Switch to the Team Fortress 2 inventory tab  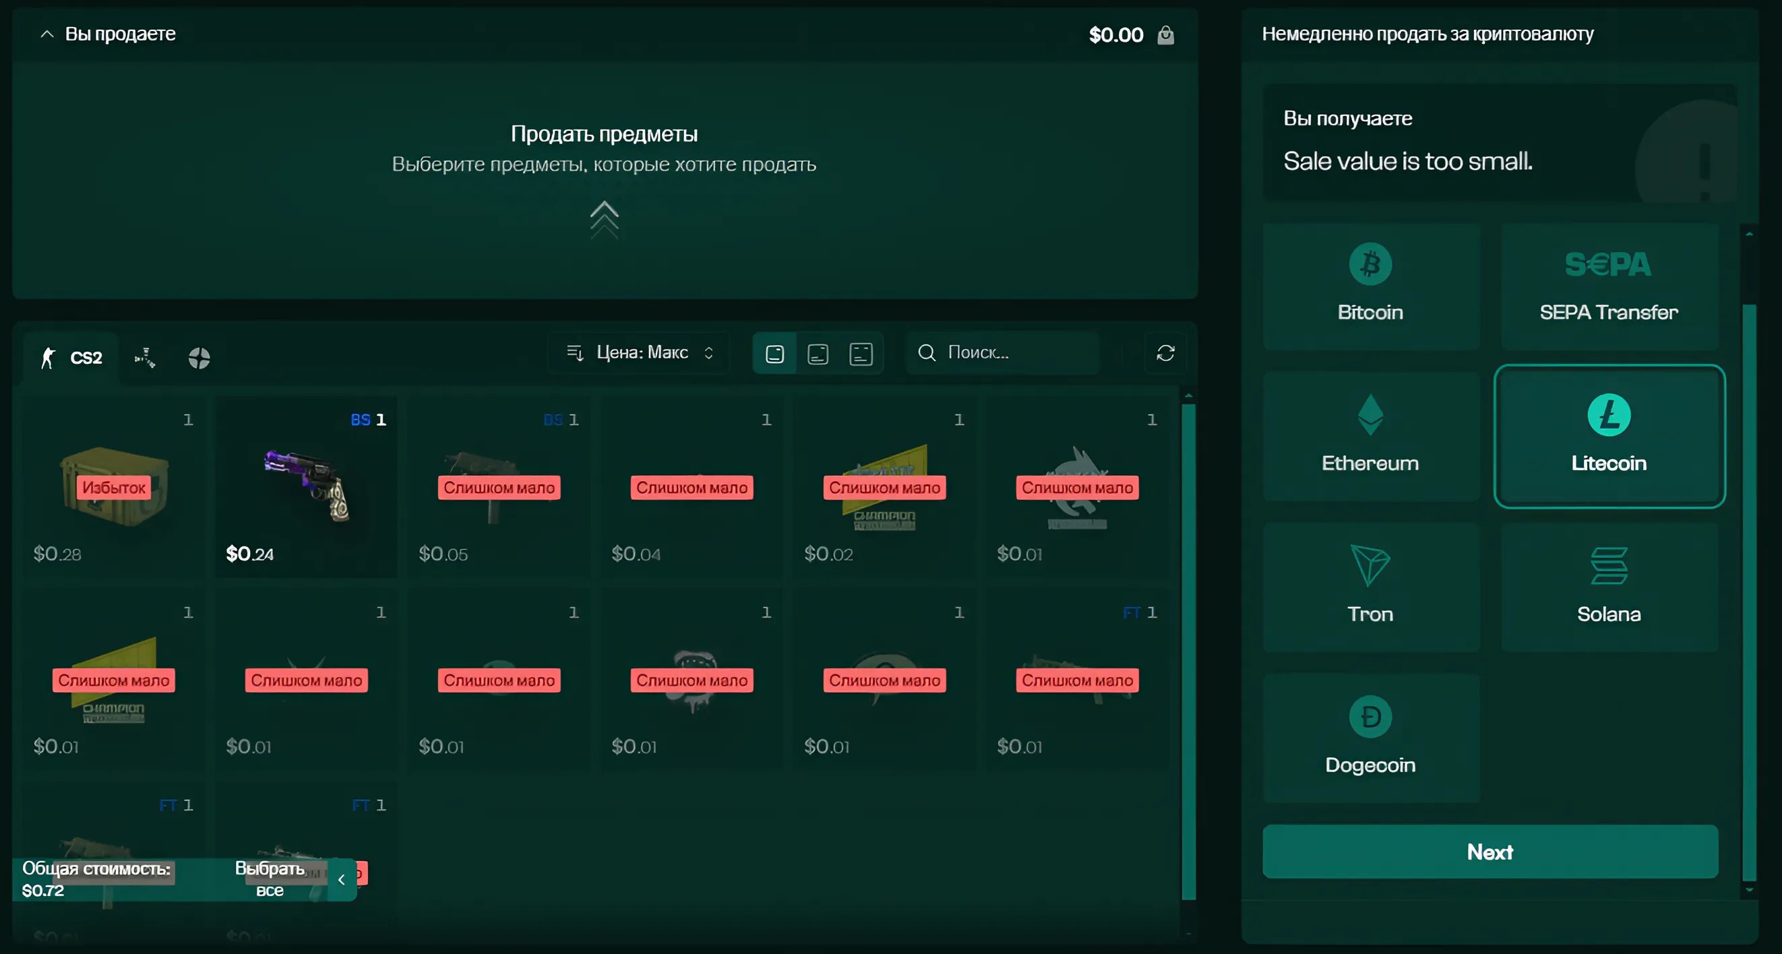[x=199, y=357]
